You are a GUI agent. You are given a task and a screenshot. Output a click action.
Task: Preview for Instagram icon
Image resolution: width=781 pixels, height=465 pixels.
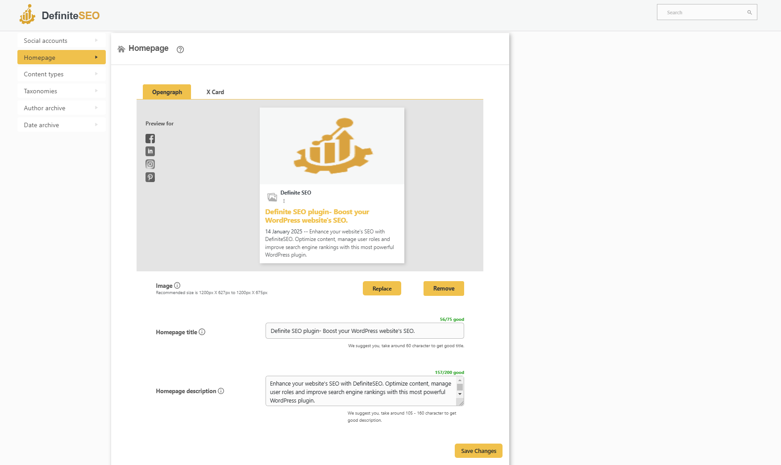[x=150, y=164]
